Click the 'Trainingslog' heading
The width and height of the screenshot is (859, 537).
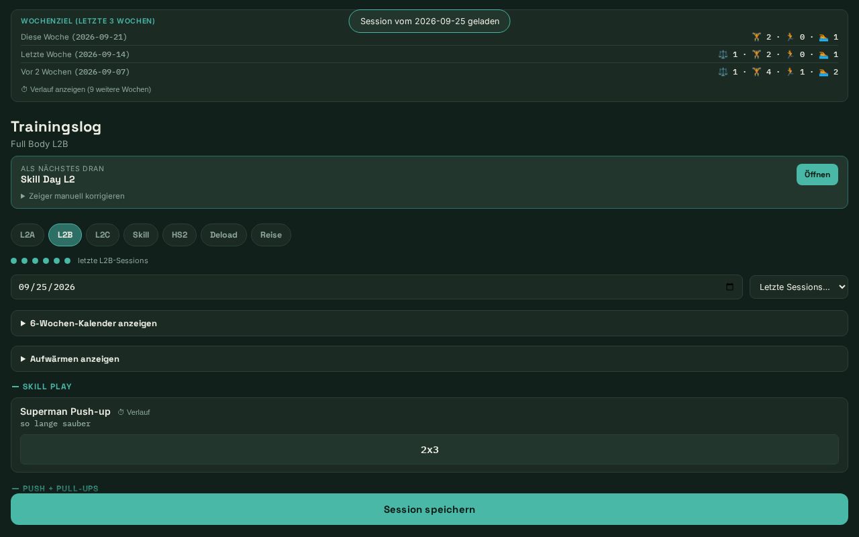pos(56,127)
